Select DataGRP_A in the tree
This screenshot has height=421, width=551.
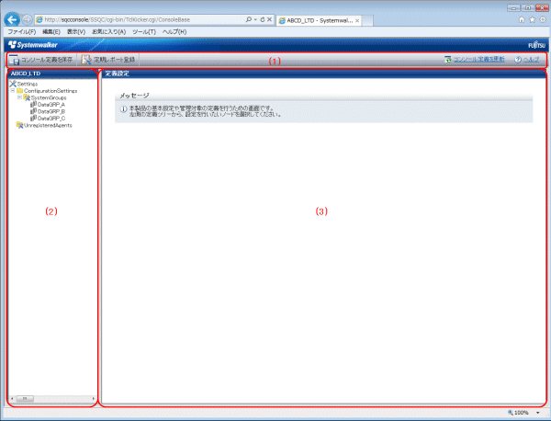click(x=51, y=105)
